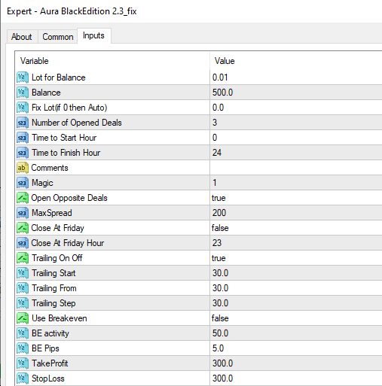Toggle the Use Breakeven false value

tap(296, 318)
